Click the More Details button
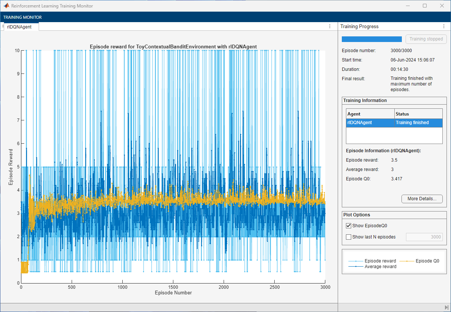The width and height of the screenshot is (451, 312). (422, 199)
